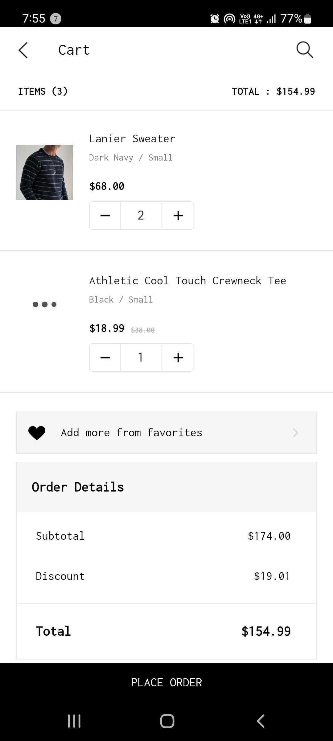Open the Lanier Sweater product thumbnail

tap(44, 172)
